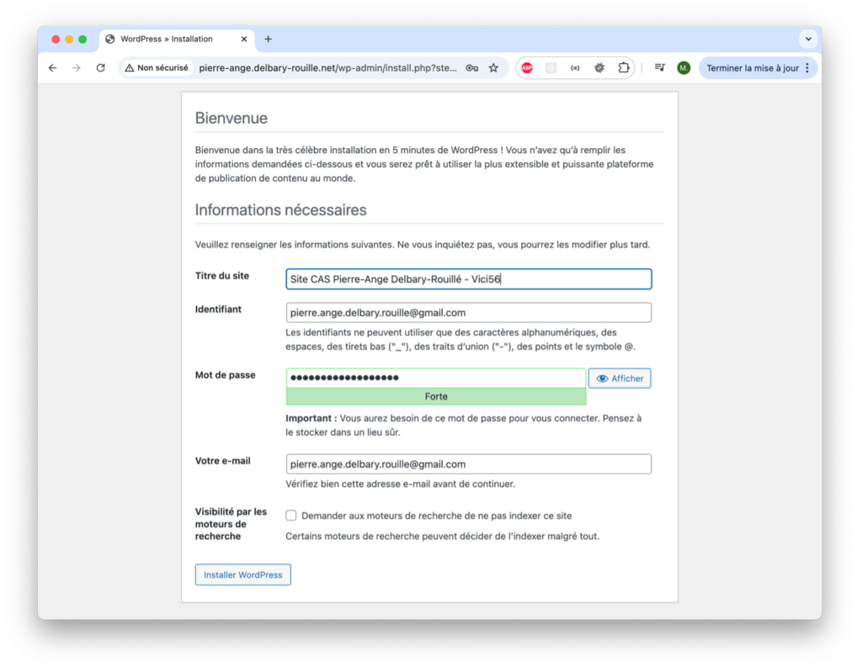Click the site globe icon in the tab
The width and height of the screenshot is (862, 672).
(110, 39)
